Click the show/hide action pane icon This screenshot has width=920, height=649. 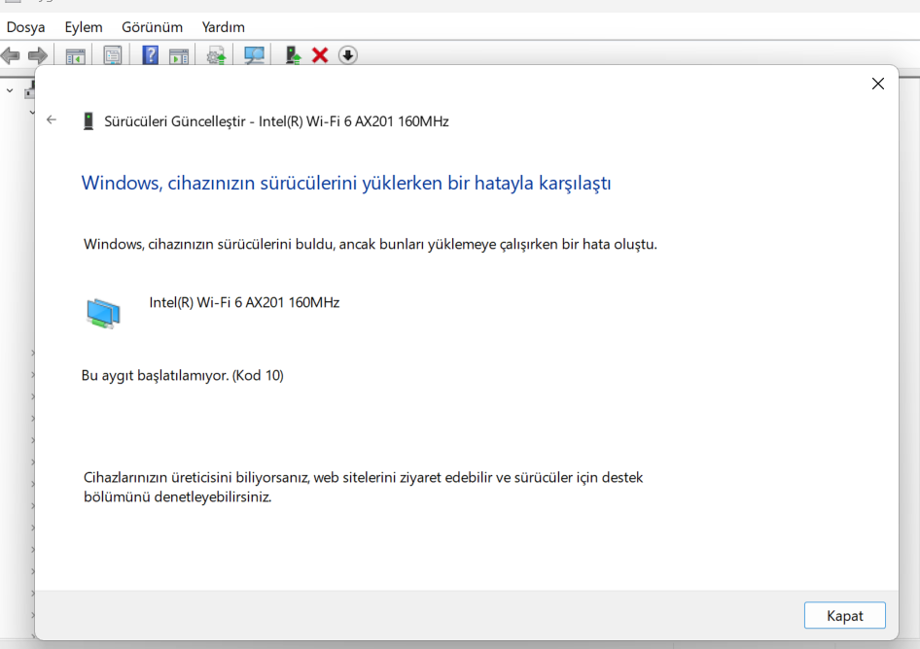179,56
